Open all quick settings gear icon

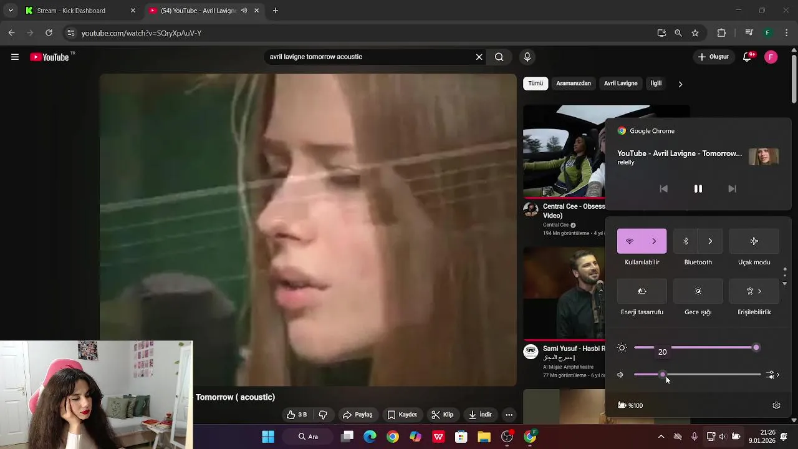(776, 405)
